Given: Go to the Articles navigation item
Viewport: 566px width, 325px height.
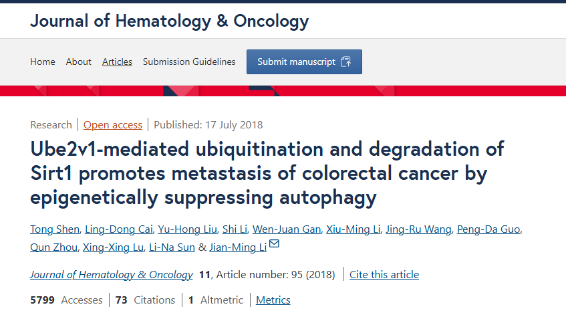Looking at the screenshot, I should point(117,62).
